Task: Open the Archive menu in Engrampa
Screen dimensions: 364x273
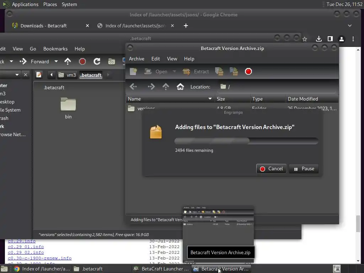Action: (136, 59)
